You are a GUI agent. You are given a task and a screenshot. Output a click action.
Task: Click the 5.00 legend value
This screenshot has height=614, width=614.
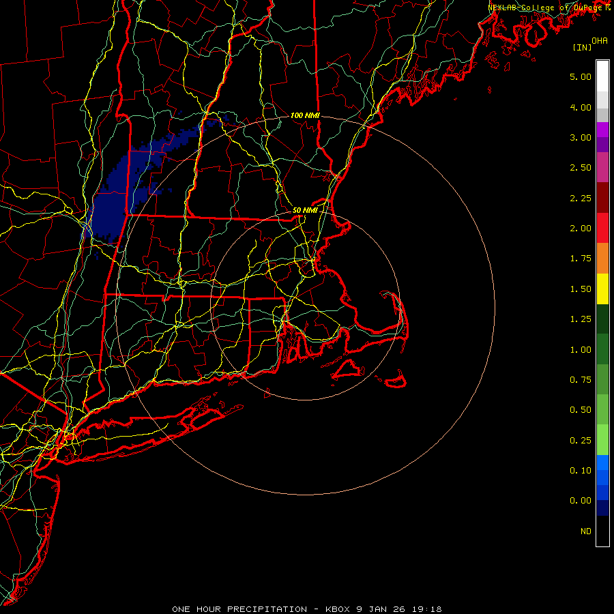(581, 76)
